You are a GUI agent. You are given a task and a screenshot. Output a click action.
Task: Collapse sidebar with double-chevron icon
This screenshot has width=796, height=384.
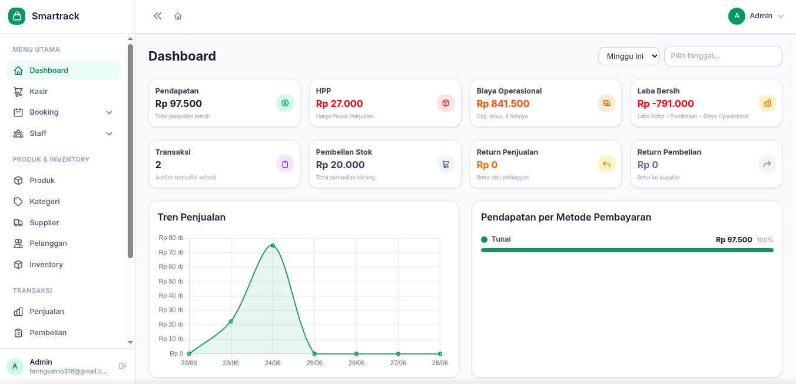point(157,16)
